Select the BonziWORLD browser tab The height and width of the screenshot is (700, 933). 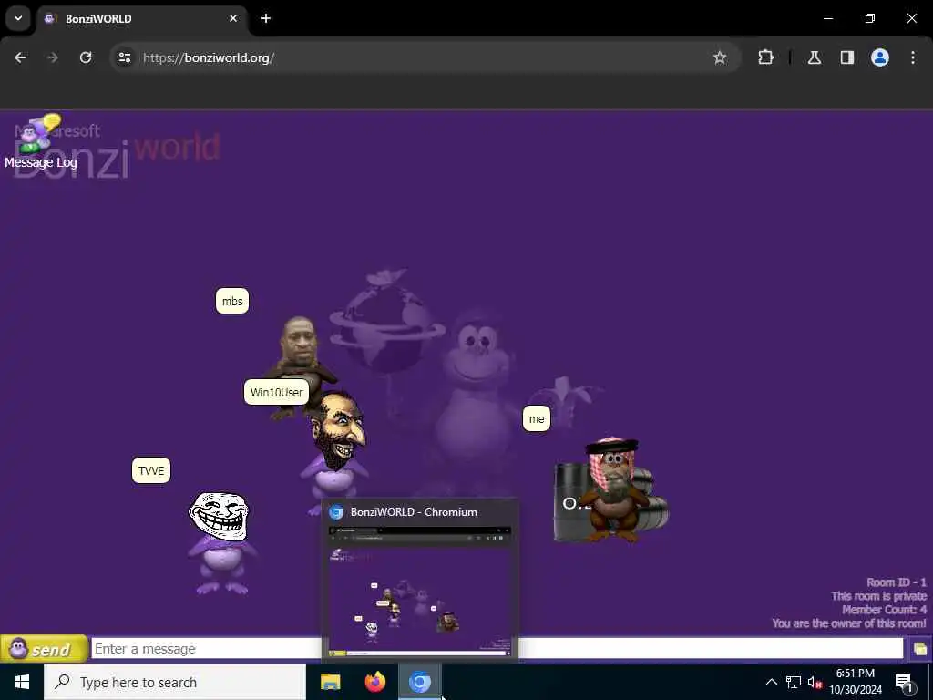click(x=141, y=18)
